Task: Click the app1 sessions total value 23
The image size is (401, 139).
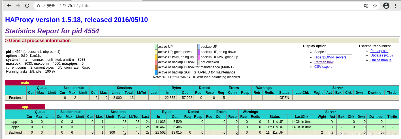Action: [x=124, y=122]
